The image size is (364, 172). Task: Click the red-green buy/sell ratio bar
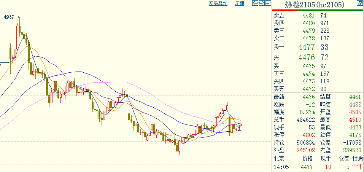[x=317, y=10]
